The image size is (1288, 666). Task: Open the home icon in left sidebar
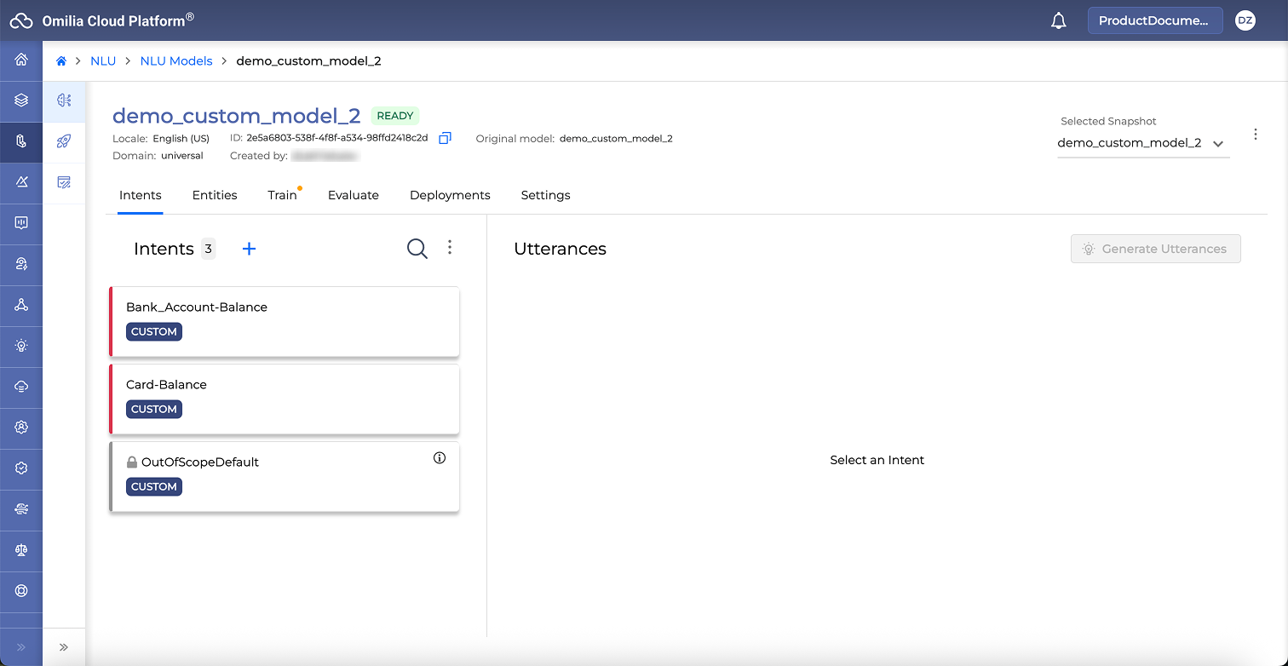click(x=21, y=60)
